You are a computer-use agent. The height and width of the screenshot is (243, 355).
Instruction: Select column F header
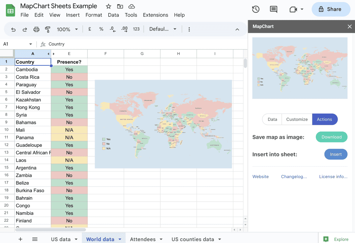pyautogui.click(x=105, y=54)
